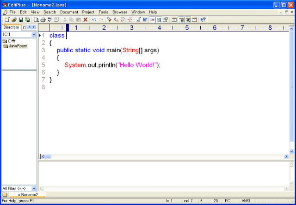Click line number 5 in the gutter
Image resolution: width=296 pixels, height=205 pixels.
pyautogui.click(x=43, y=65)
